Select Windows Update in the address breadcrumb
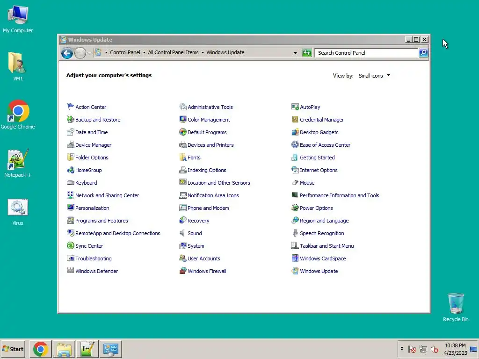This screenshot has width=479, height=359. 225,52
